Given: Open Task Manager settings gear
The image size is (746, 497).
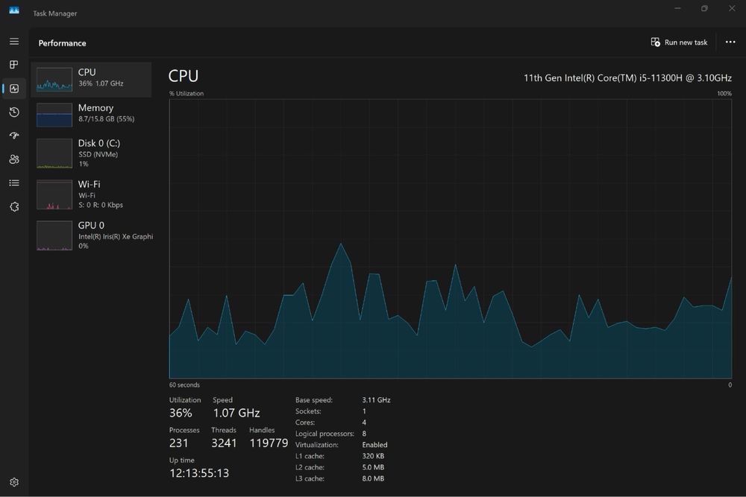Looking at the screenshot, I should [14, 482].
